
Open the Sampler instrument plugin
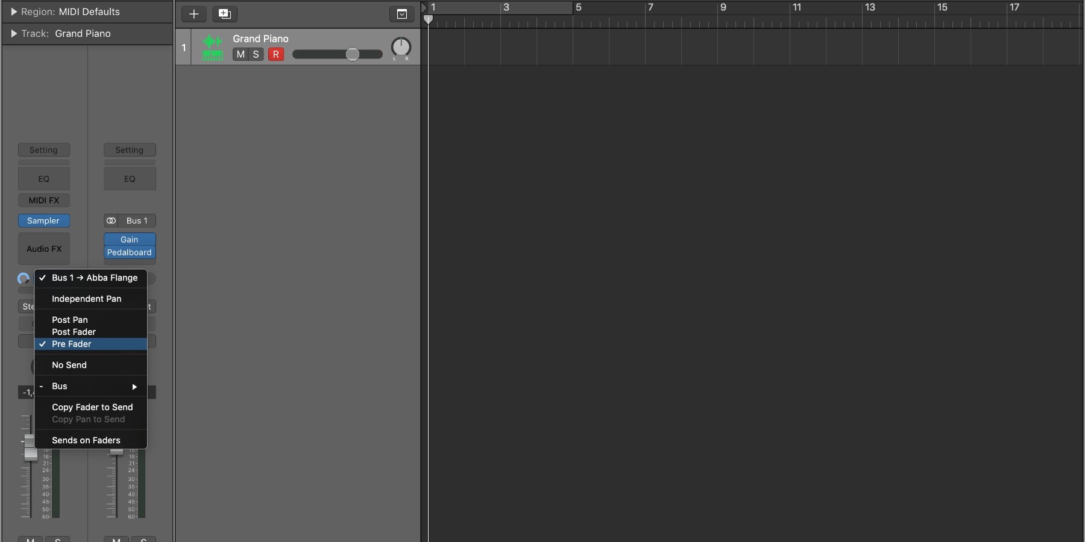click(43, 220)
